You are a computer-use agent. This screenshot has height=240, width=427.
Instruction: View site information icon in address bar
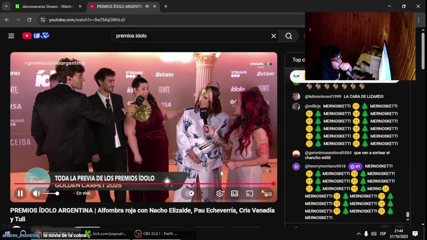click(x=42, y=20)
